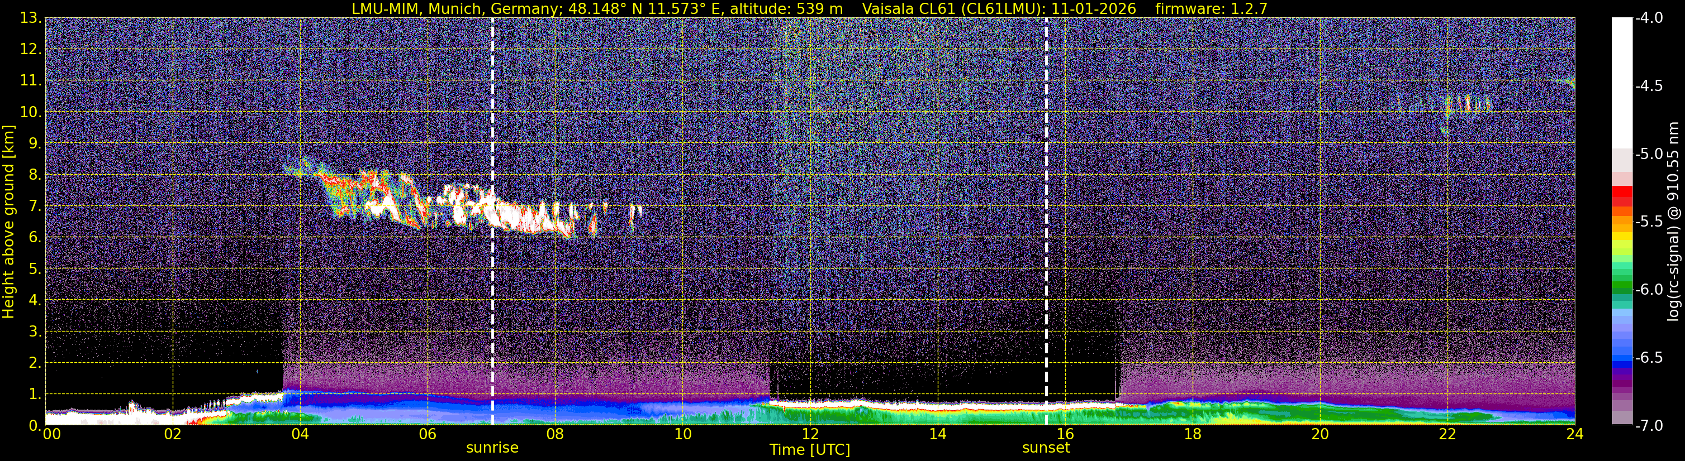The height and width of the screenshot is (461, 1685).
Task: Select the 18 time axis tick label
Action: pyautogui.click(x=1193, y=434)
